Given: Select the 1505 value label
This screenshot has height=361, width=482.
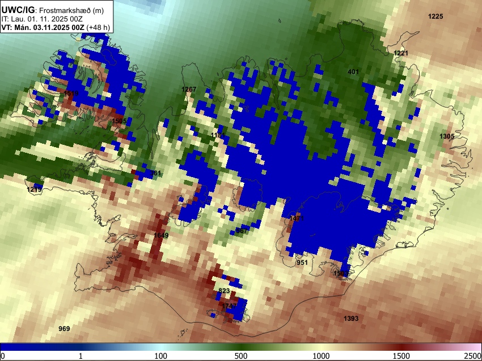Looking at the screenshot, I should 119,121.
